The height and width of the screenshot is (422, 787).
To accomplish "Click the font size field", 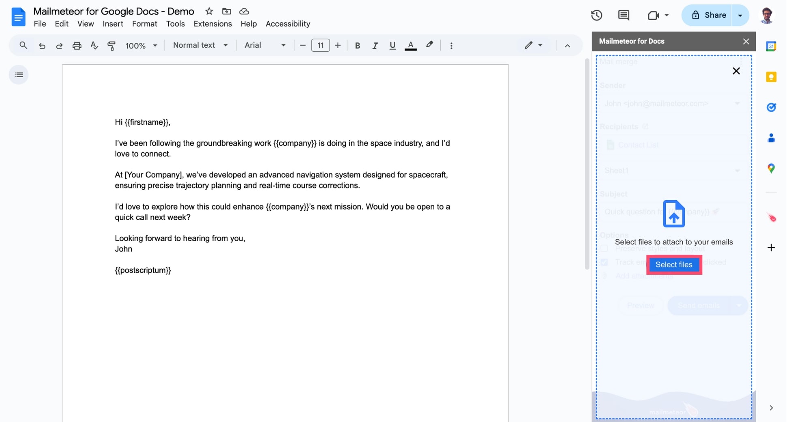I will click(320, 45).
